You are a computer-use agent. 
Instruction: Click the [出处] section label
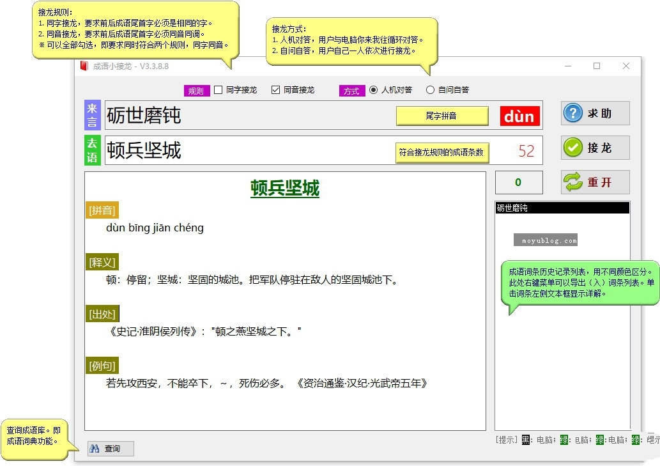(102, 314)
